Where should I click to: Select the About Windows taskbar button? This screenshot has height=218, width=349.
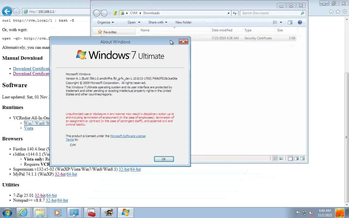click(126, 213)
